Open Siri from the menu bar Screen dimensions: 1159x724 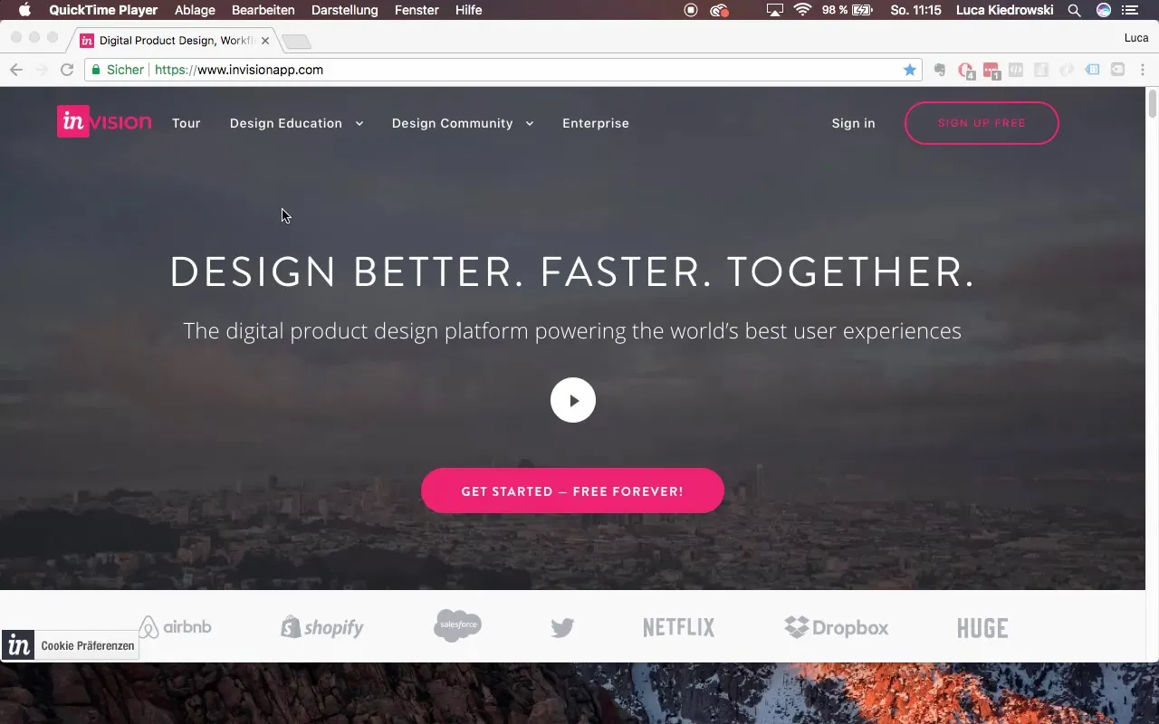[1103, 10]
